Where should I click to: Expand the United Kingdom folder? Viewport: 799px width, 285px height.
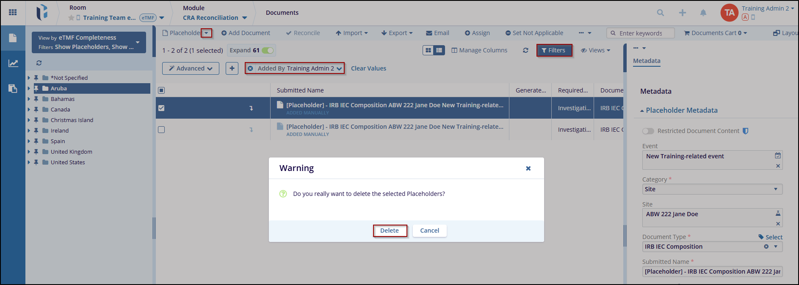click(x=29, y=152)
